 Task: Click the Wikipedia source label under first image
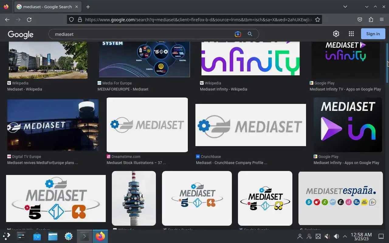(20, 83)
